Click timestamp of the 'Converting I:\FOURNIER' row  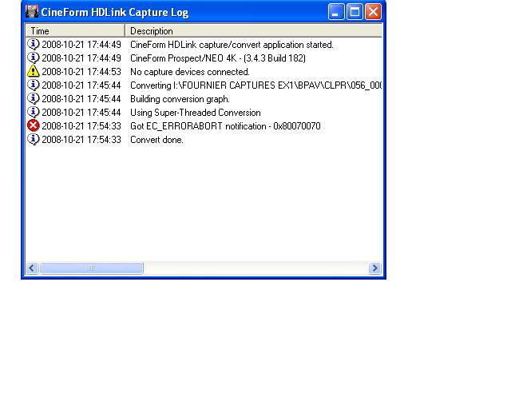coord(81,85)
